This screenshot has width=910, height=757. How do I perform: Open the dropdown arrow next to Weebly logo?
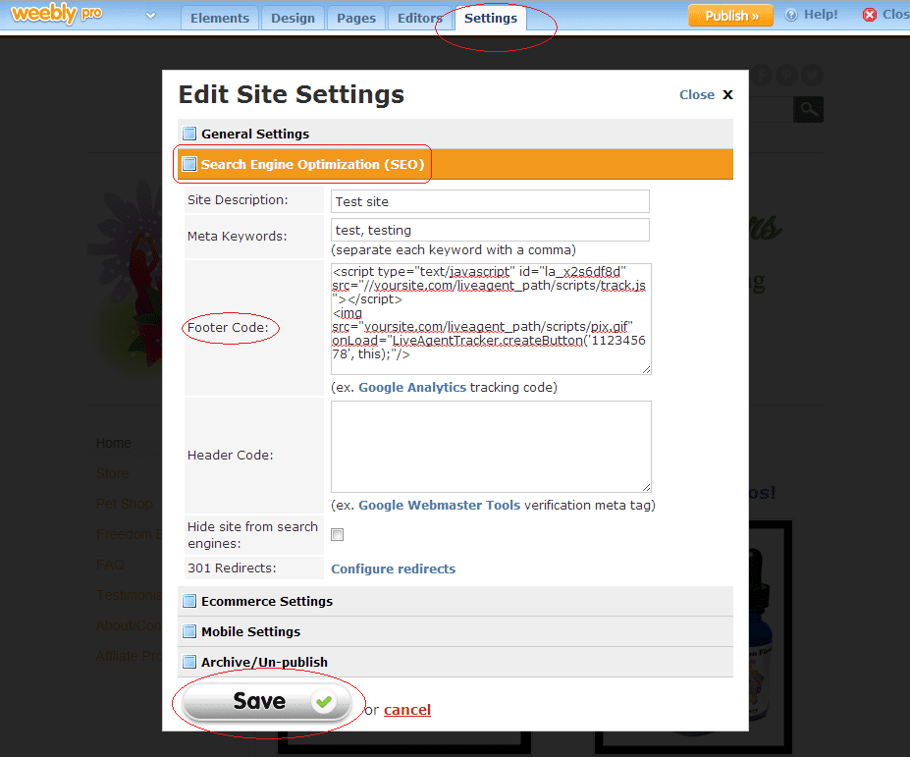tap(151, 17)
